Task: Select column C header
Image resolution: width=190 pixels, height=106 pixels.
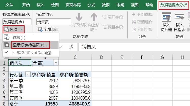Action: 75,57
